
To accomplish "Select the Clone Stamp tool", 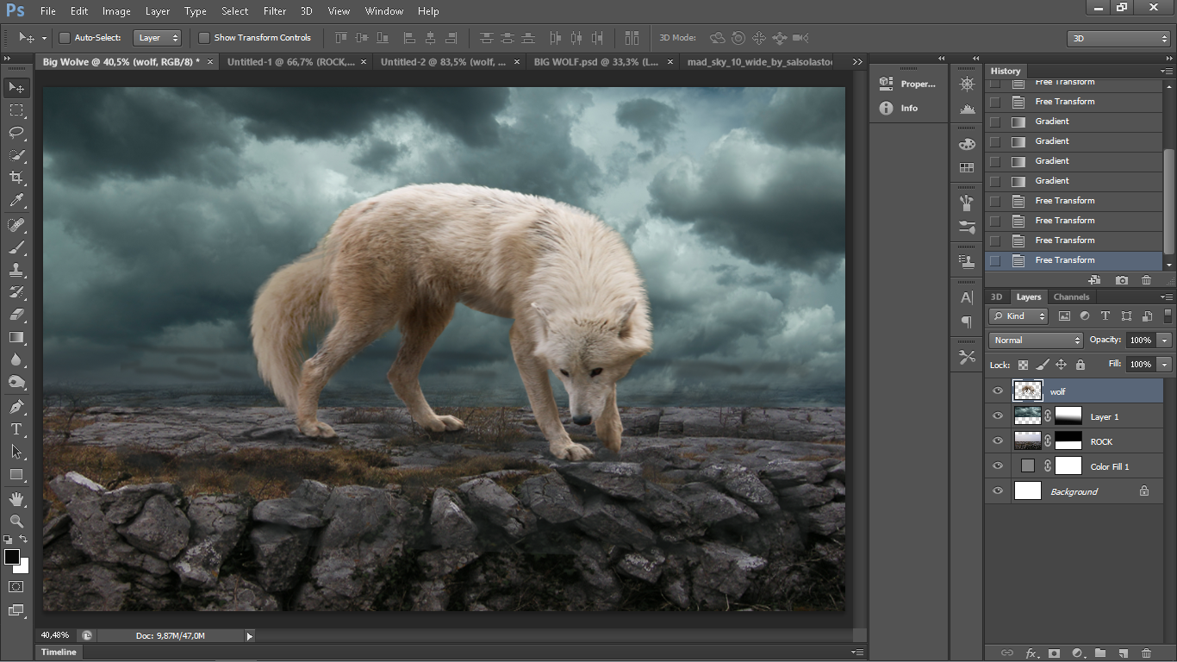I will click(x=16, y=269).
